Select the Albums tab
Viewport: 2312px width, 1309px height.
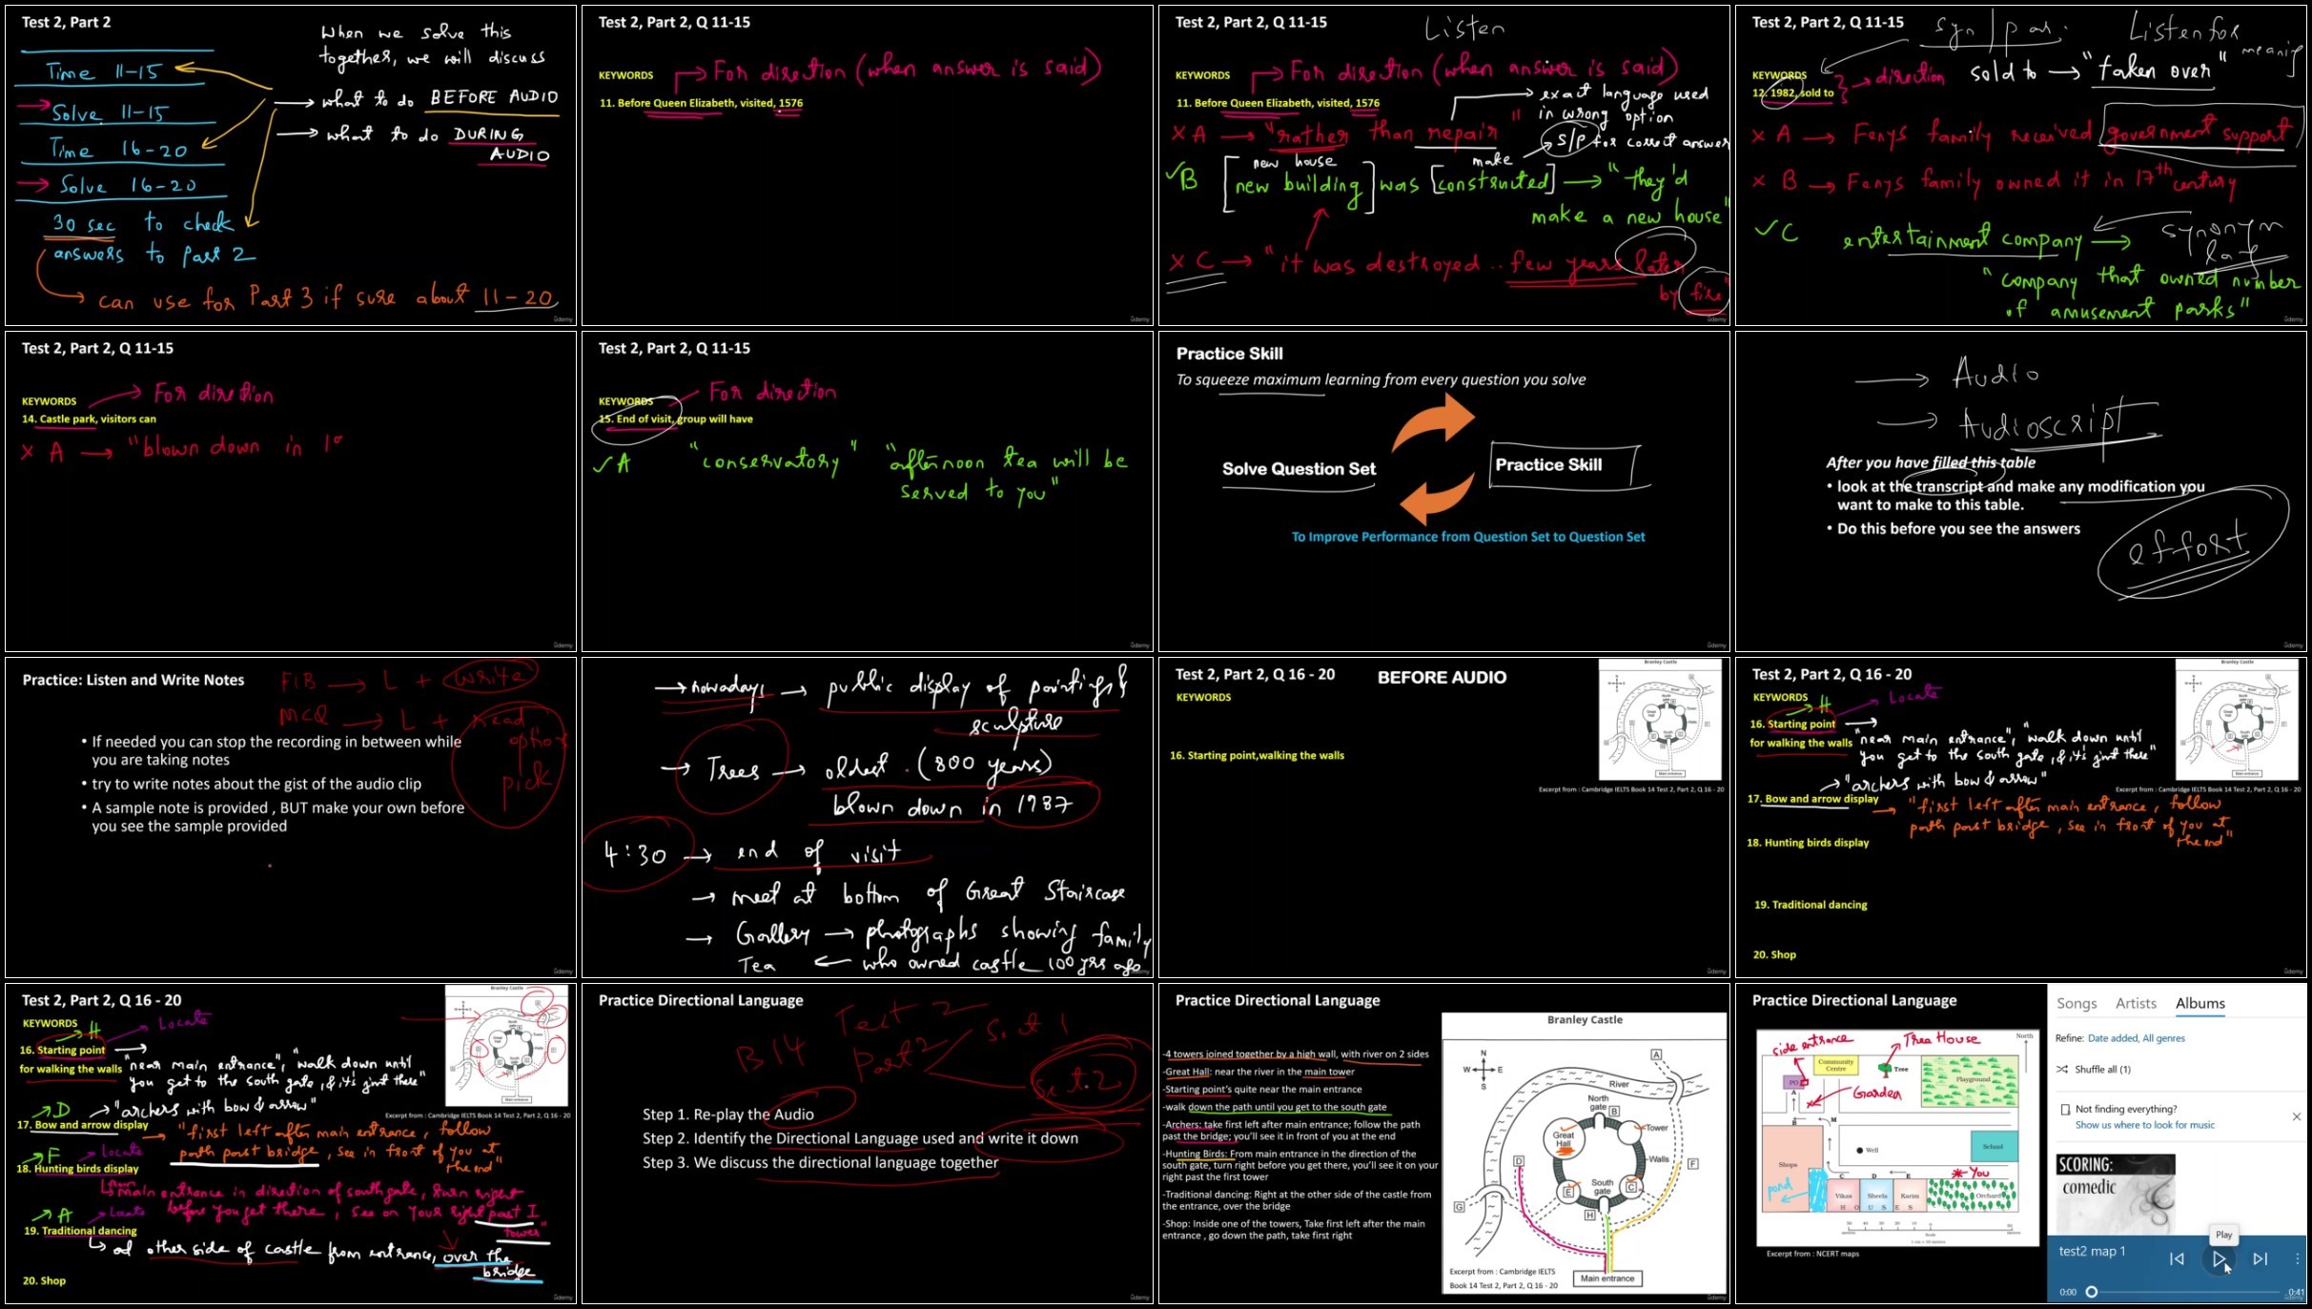coord(2199,1003)
